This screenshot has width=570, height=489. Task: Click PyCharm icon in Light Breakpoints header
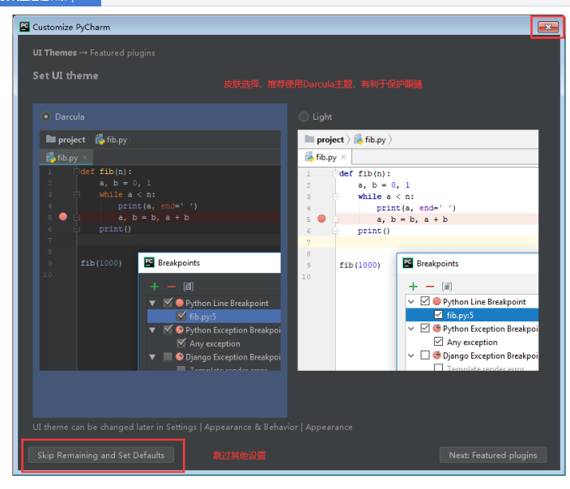408,263
